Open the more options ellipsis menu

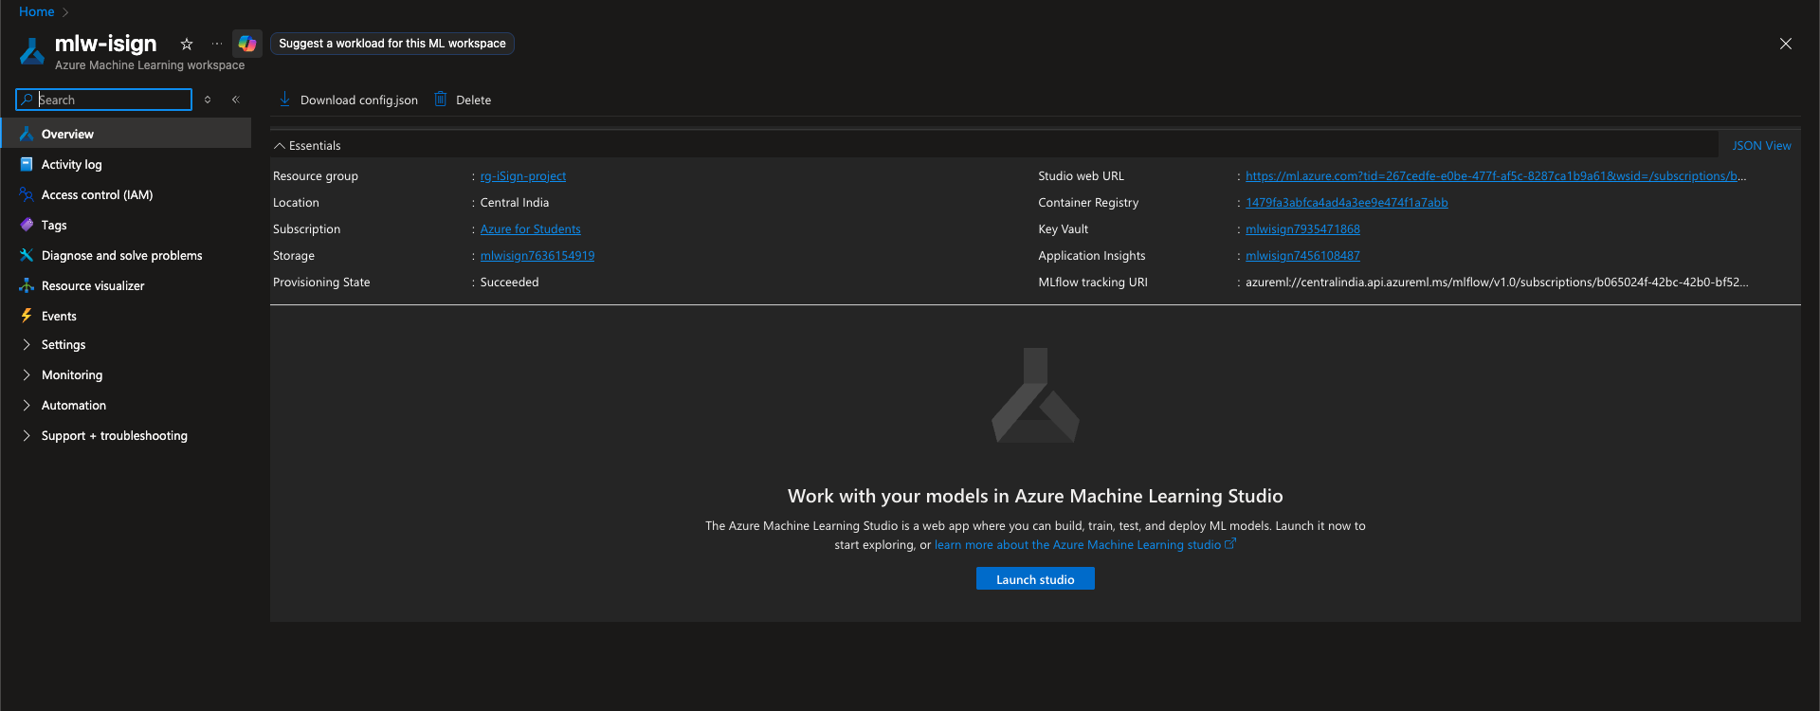(x=217, y=44)
